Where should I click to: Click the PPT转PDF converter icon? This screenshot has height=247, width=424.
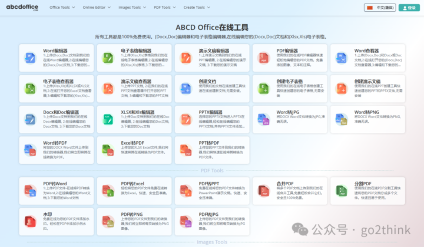tap(185, 150)
